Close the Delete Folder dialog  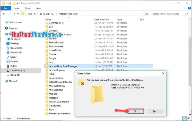[163, 73]
